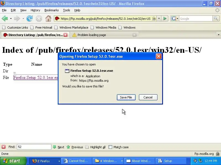The width and height of the screenshot is (221, 165).
Task: Click the search magnifier icon
Action: click(216, 18)
